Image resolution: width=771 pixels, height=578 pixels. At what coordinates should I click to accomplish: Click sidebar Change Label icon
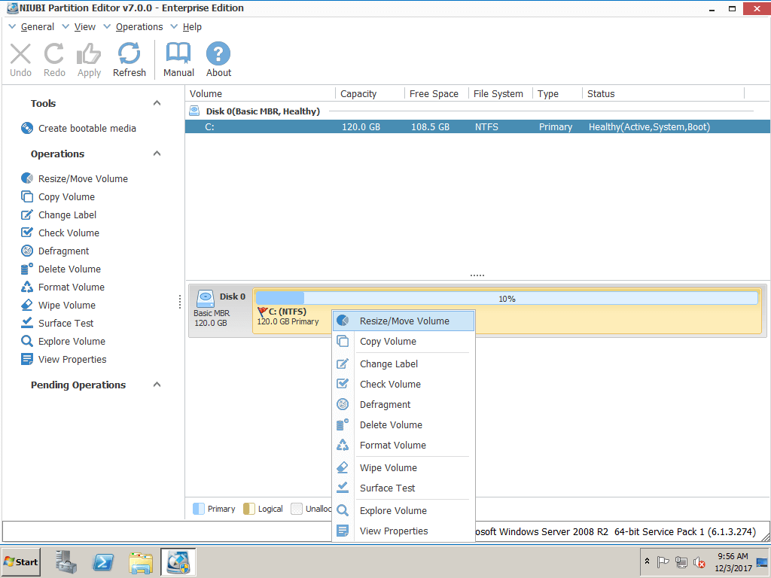[x=27, y=214]
